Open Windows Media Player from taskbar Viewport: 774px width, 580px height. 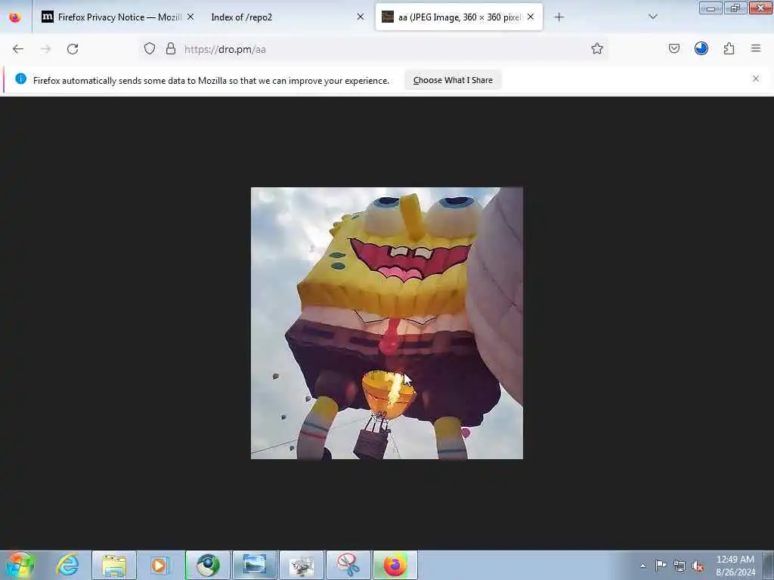(x=159, y=565)
